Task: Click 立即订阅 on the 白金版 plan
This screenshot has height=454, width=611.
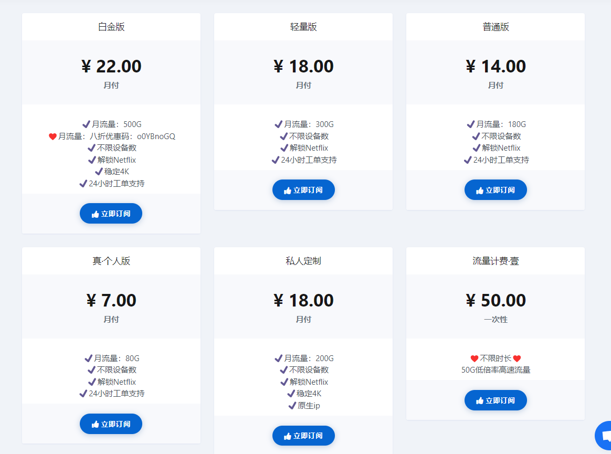Action: [x=111, y=213]
